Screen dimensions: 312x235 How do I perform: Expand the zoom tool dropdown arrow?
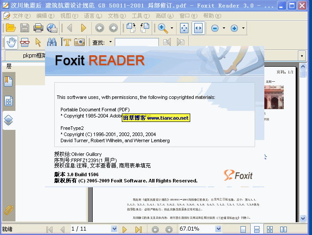coord(172,28)
